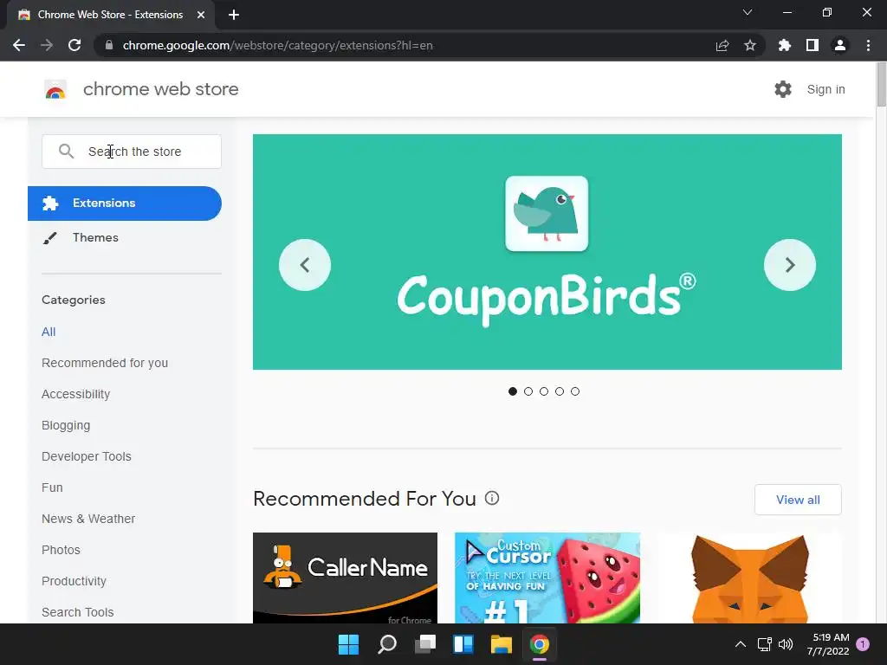Open the notification badge in the tray
The image size is (887, 665).
point(863,644)
